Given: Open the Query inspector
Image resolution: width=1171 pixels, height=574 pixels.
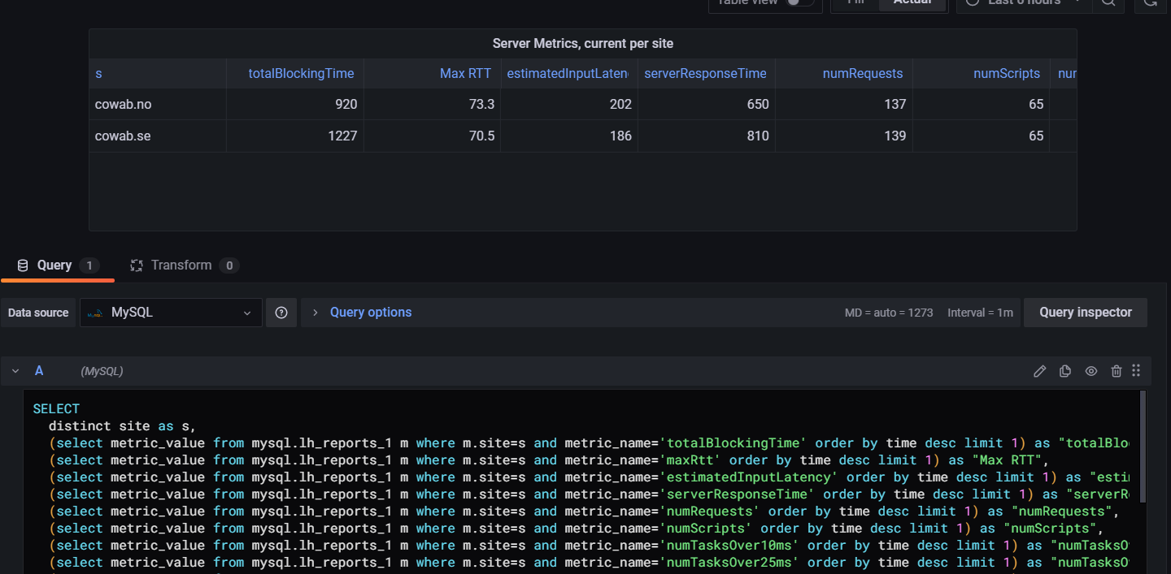Looking at the screenshot, I should click(1085, 312).
